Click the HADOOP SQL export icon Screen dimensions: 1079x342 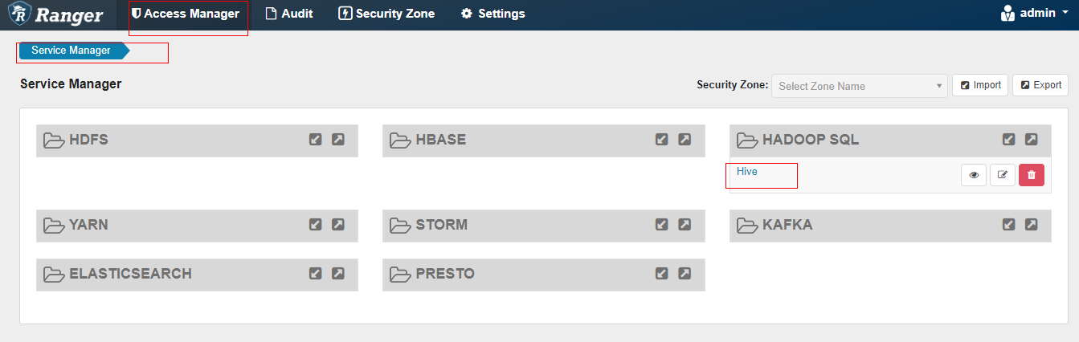[x=1032, y=140]
